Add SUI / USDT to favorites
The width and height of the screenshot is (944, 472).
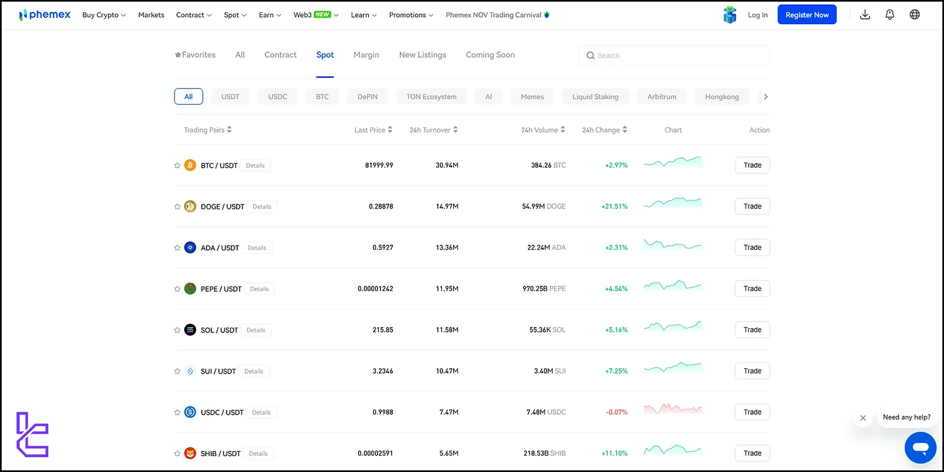pos(177,371)
